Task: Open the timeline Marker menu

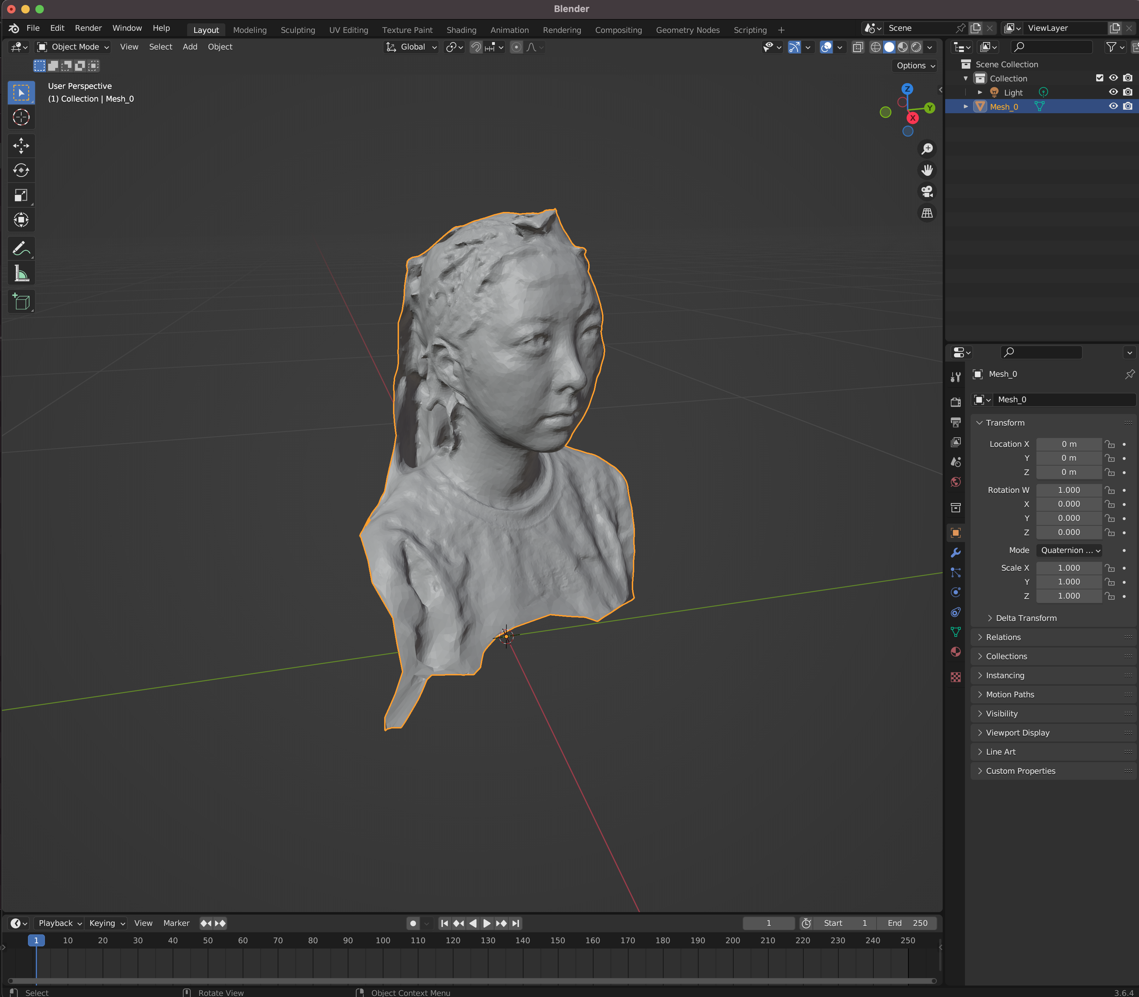Action: pyautogui.click(x=176, y=923)
